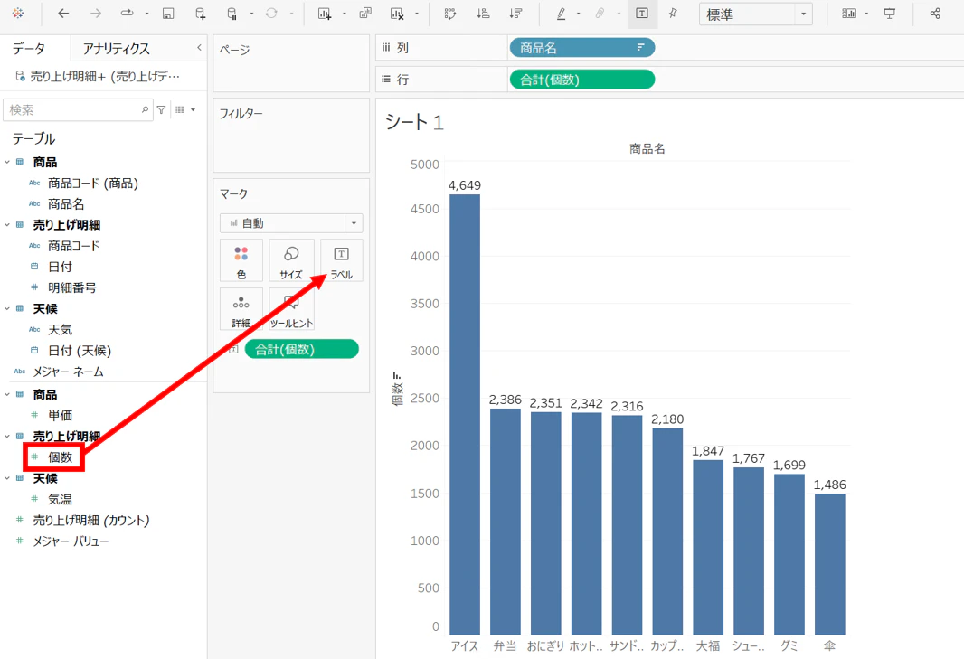Open the replay animation speed dropdown arrow
The height and width of the screenshot is (659, 964).
146,14
